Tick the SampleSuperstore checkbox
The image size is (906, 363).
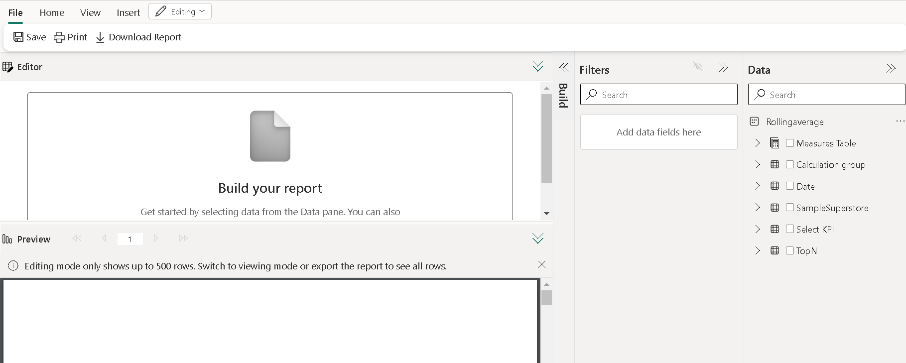tap(790, 208)
